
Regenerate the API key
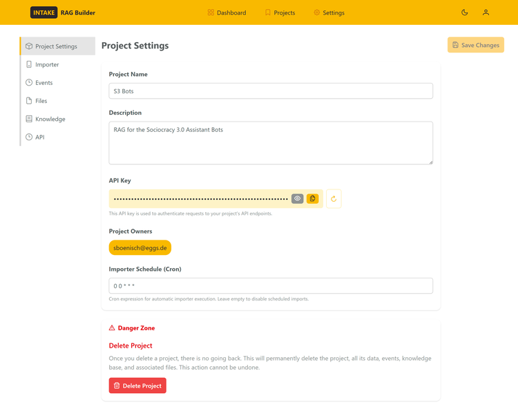coord(334,199)
